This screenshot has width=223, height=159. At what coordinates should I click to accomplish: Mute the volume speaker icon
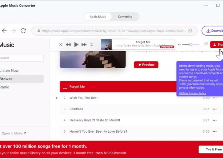(x=179, y=44)
